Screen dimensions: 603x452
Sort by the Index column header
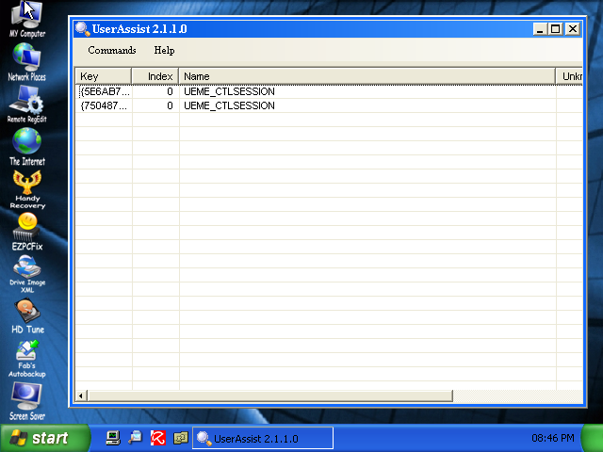point(155,75)
